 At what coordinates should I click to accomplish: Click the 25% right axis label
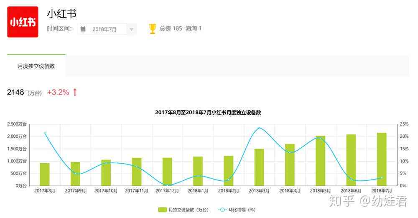(404, 124)
